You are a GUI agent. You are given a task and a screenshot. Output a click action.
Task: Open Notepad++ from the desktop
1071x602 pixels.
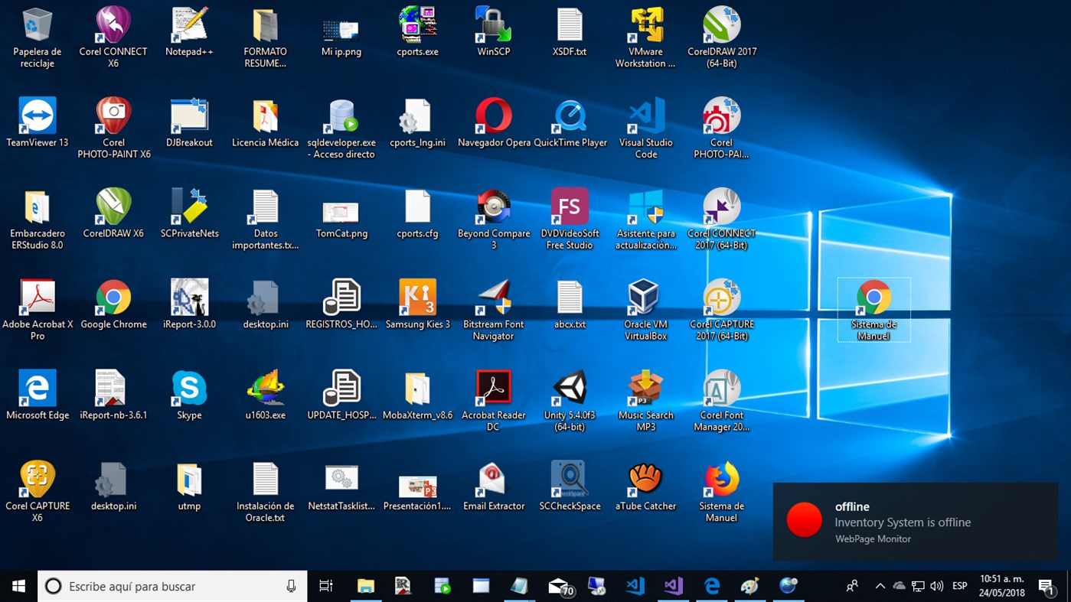click(x=189, y=32)
